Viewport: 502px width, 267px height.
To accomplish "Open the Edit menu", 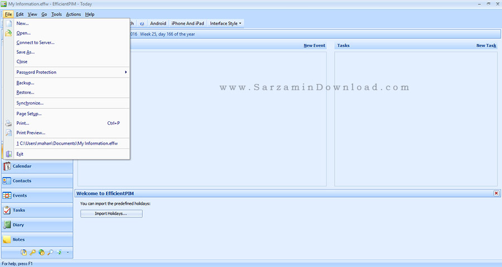I will [x=20, y=14].
